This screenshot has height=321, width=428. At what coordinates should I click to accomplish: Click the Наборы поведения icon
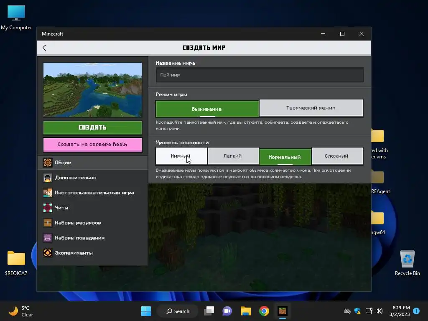pyautogui.click(x=48, y=238)
